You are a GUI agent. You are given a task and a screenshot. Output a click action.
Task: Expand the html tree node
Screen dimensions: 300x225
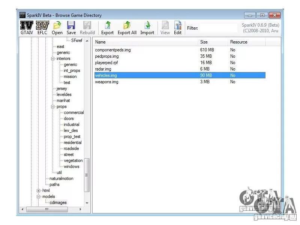[39, 190]
